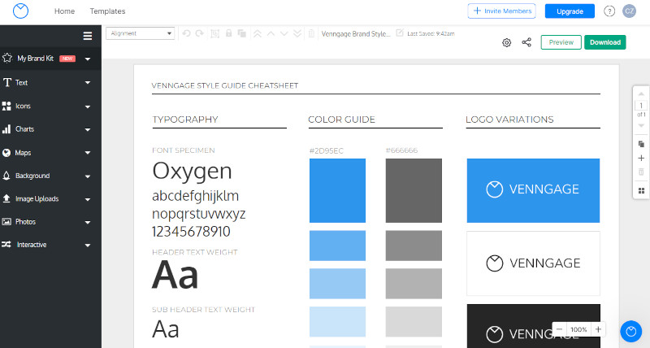
Task: Open the Maps globe icon
Action: click(x=6, y=153)
